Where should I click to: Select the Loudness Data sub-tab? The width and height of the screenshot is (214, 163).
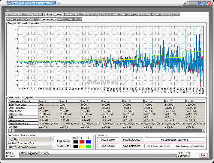(x=65, y=19)
